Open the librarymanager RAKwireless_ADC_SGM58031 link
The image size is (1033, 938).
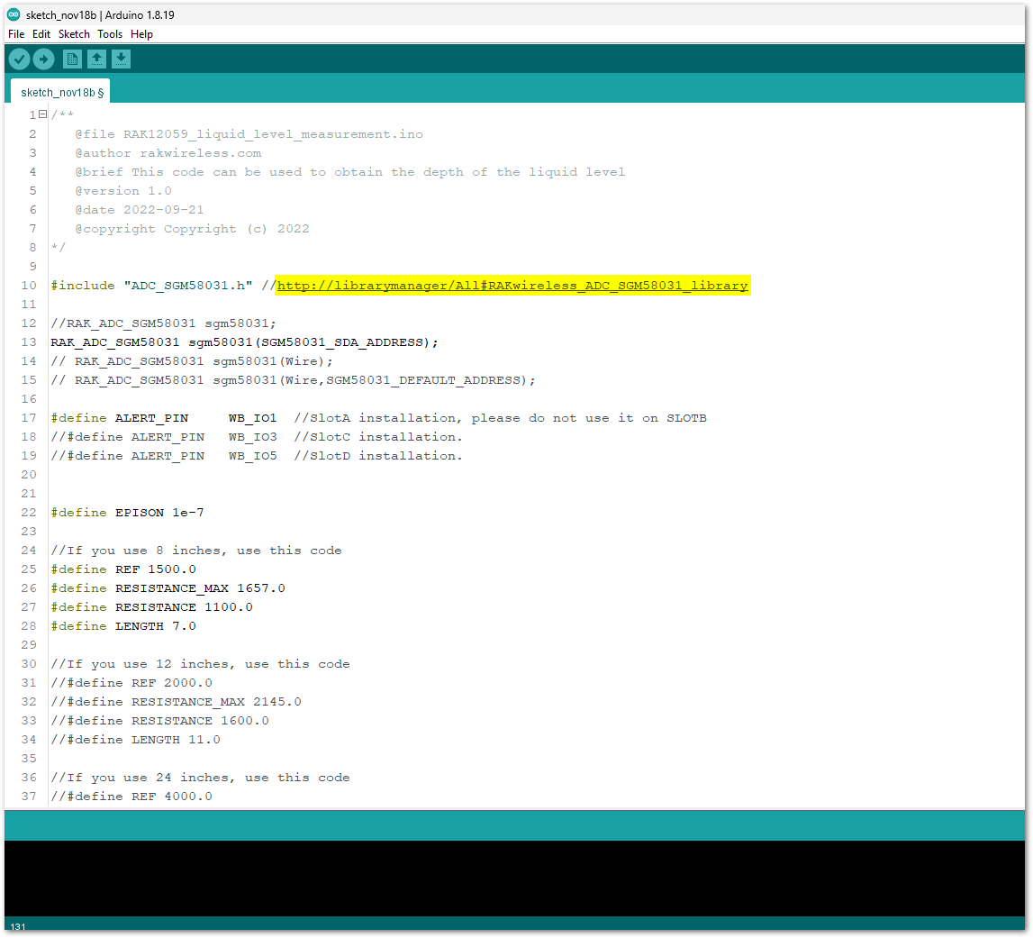[x=512, y=286]
